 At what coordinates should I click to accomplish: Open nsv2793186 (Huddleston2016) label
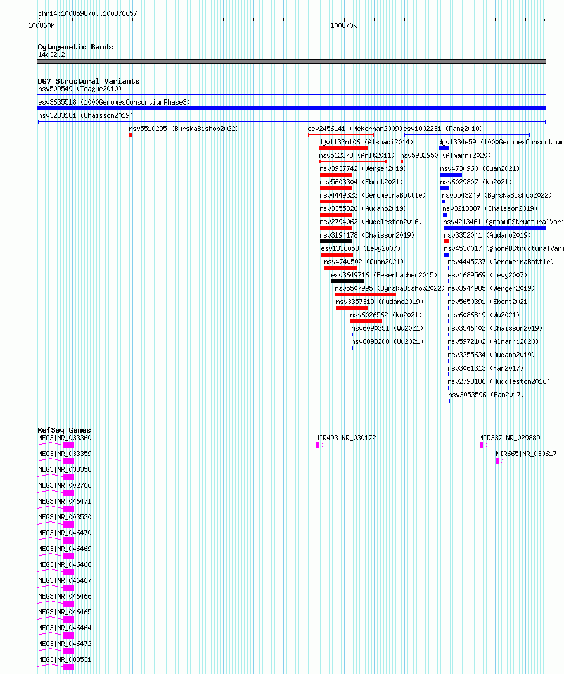click(499, 382)
